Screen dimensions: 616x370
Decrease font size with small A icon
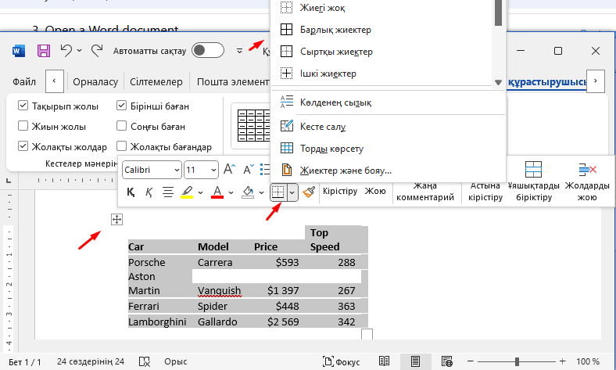click(249, 170)
